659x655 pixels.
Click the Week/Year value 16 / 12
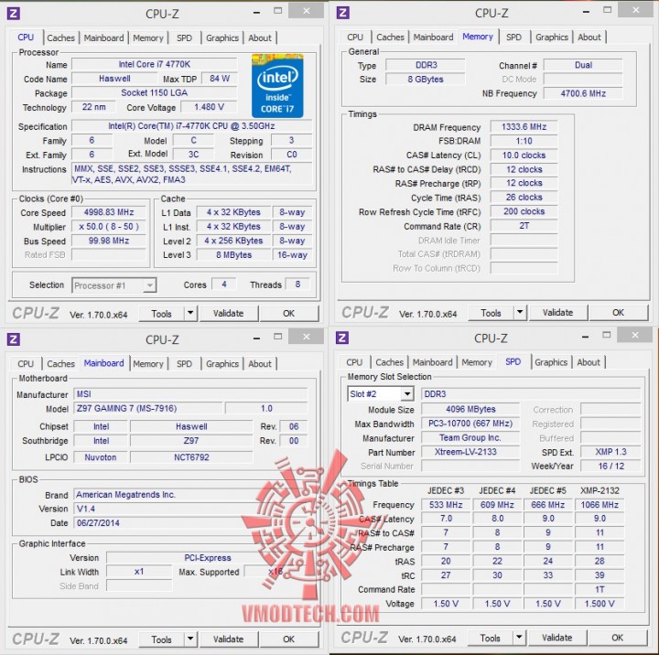610,466
